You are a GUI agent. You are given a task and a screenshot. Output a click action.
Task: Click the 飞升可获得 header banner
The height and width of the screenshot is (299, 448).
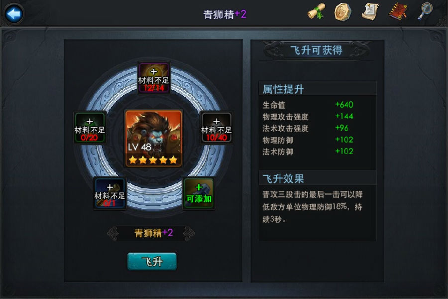pos(316,50)
